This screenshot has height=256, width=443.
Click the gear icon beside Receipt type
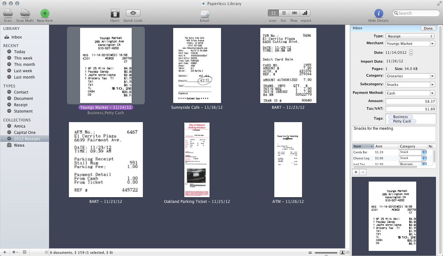coord(9,105)
